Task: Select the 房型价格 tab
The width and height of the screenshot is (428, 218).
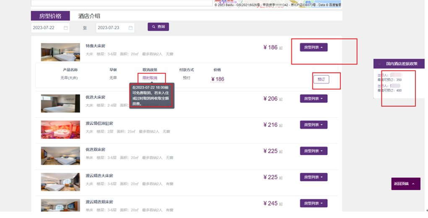Action: [x=50, y=16]
